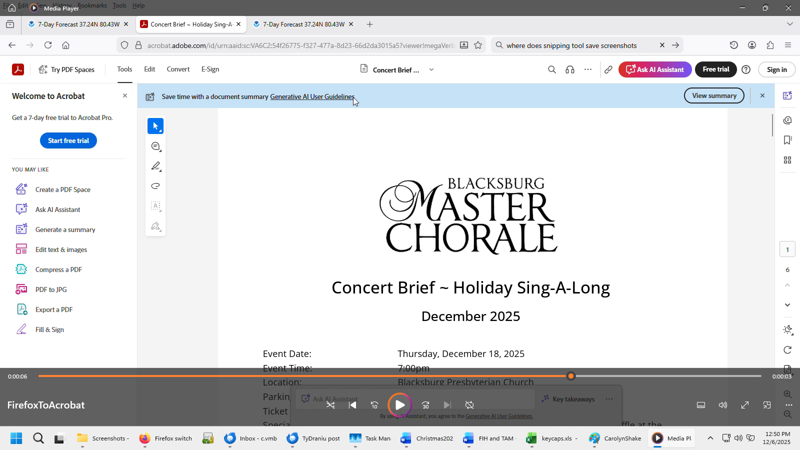Open AI Assistant panel in right rail
800x450 pixels.
pos(787,95)
